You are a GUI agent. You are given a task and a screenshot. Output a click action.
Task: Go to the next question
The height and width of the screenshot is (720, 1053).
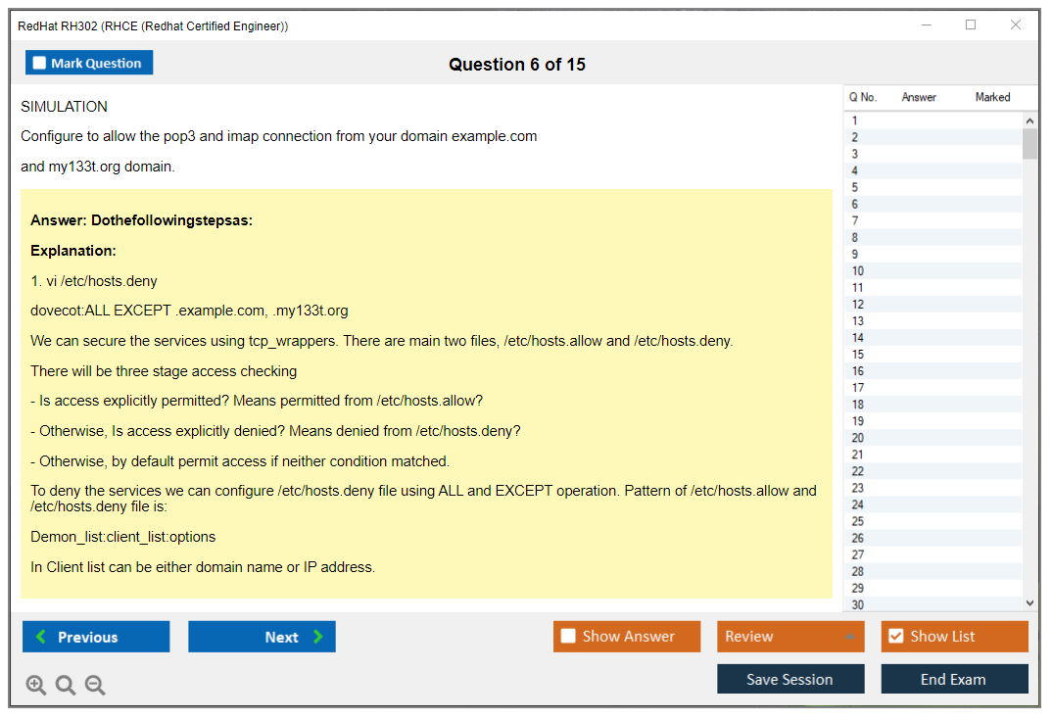tap(262, 637)
